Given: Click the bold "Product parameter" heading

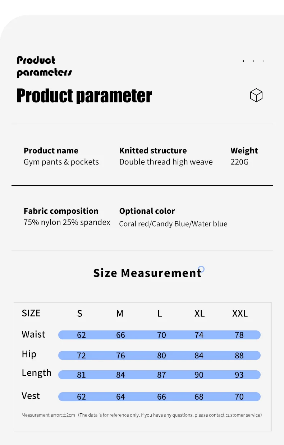Looking at the screenshot, I should pos(84,96).
